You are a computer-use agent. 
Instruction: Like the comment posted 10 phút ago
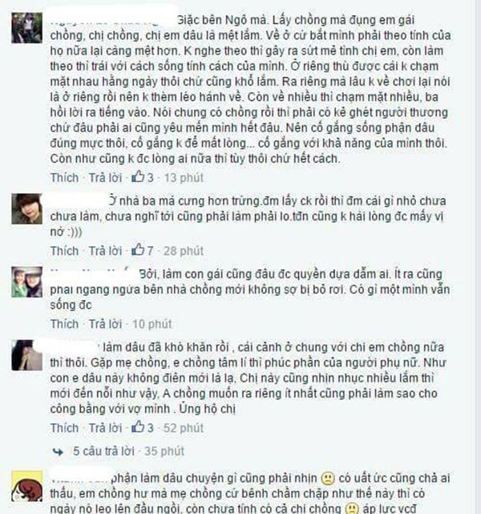(x=64, y=324)
